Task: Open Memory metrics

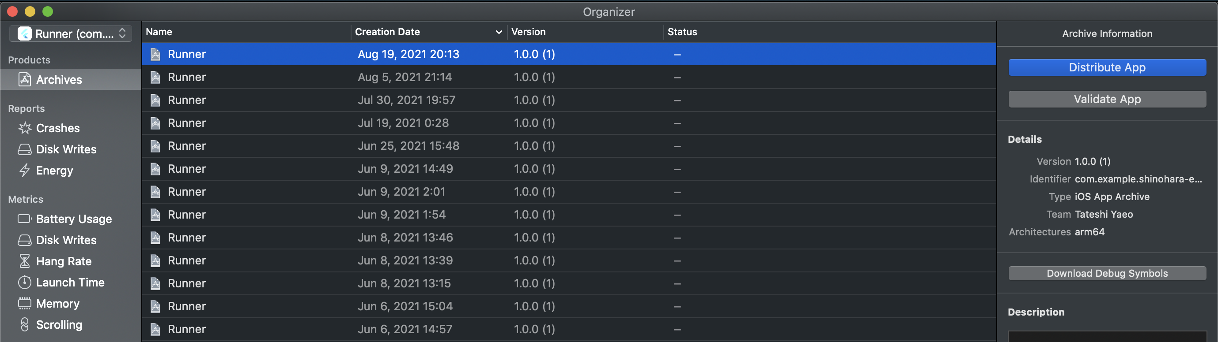Action: (x=58, y=303)
